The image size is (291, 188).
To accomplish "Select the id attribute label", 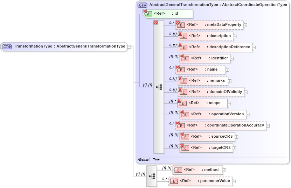I will tap(176, 14).
